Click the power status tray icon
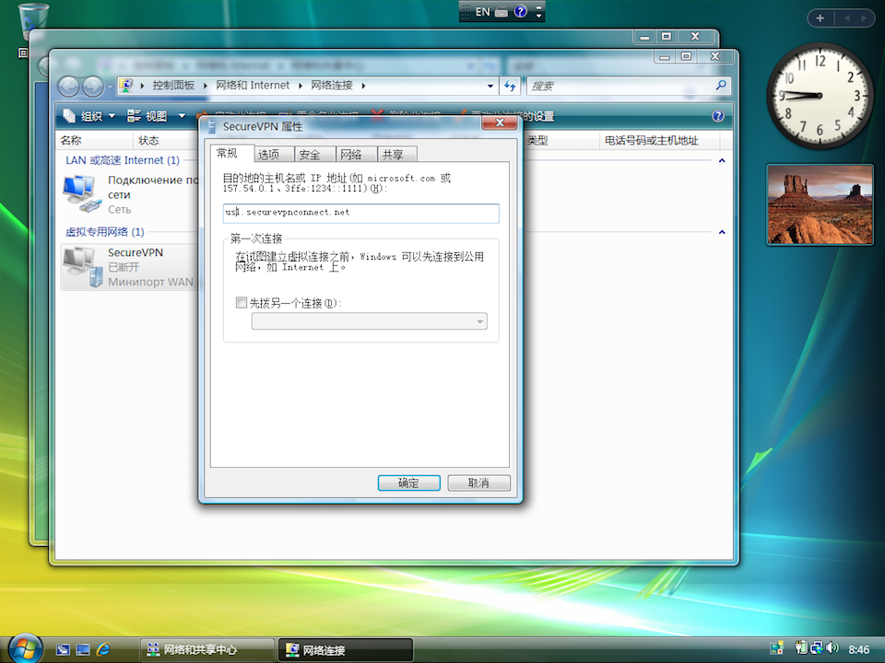The height and width of the screenshot is (663, 885). 801,648
